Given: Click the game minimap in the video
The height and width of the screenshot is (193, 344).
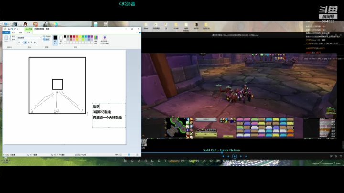Looking at the screenshot, I should tap(176, 127).
